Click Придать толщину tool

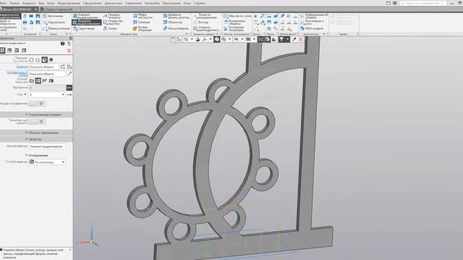112,16
